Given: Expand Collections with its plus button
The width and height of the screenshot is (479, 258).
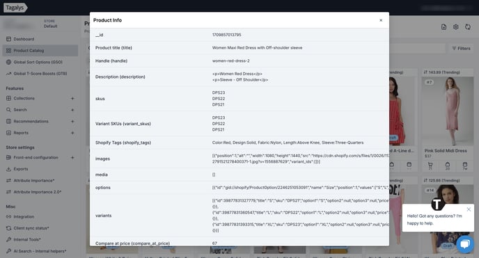Looking at the screenshot, I should tap(72, 99).
